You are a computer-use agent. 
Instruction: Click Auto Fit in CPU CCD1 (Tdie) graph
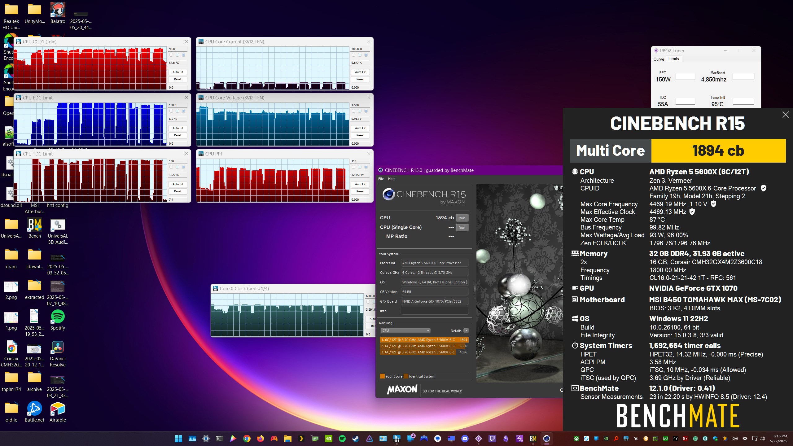[x=178, y=72]
